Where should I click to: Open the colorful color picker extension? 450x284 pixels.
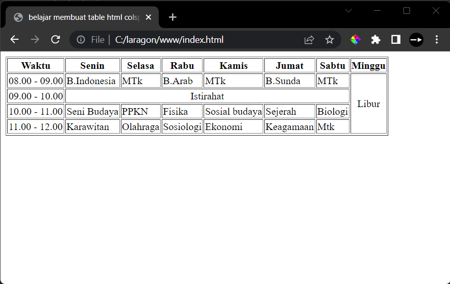tap(355, 40)
